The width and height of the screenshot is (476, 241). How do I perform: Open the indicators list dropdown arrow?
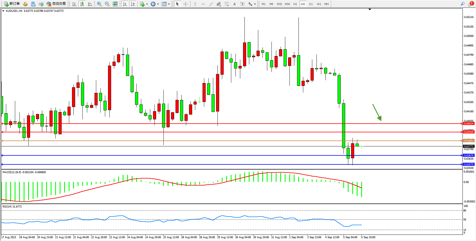click(x=147, y=4)
